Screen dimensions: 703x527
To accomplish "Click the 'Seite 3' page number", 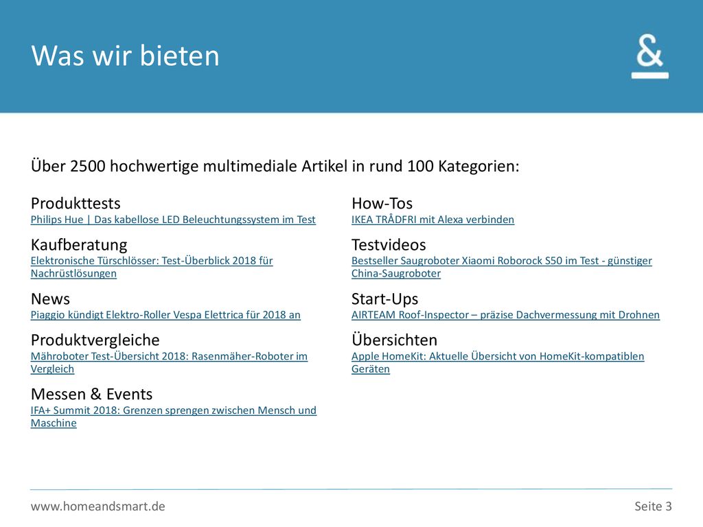I will [653, 506].
